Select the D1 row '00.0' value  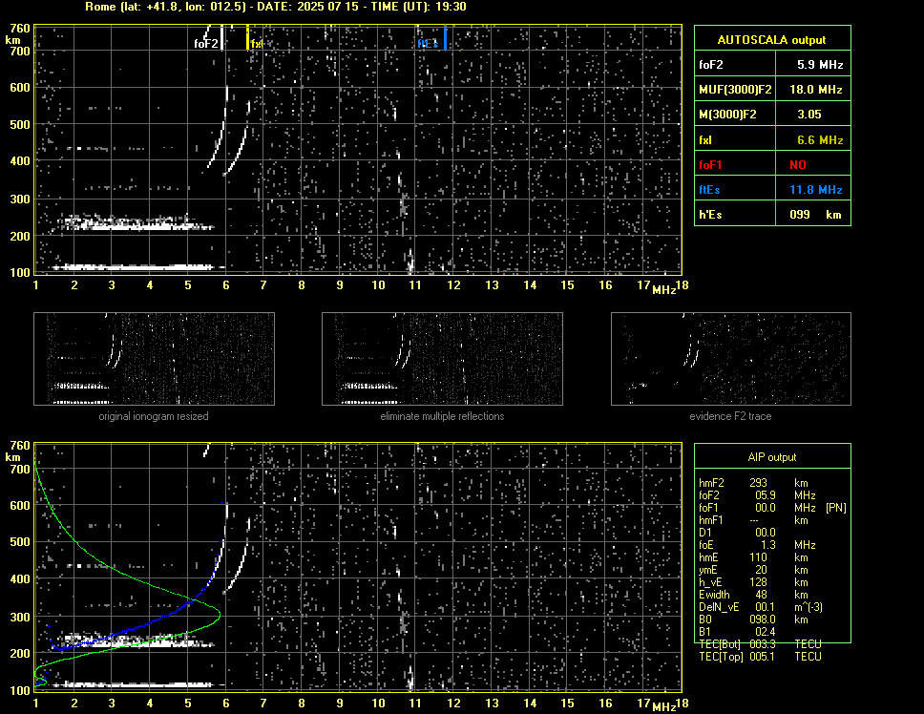pos(766,533)
